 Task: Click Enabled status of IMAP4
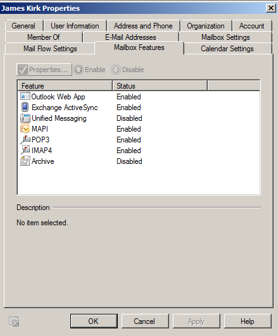[129, 150]
